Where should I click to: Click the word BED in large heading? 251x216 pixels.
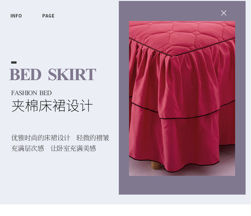(25, 74)
